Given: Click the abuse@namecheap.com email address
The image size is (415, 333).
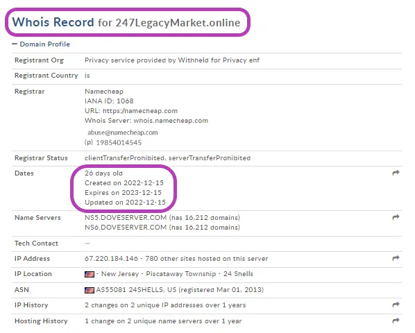Looking at the screenshot, I should [x=123, y=133].
